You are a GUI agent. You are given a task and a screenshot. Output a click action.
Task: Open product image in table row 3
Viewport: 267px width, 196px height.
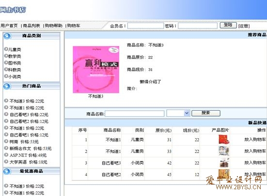click(224, 163)
